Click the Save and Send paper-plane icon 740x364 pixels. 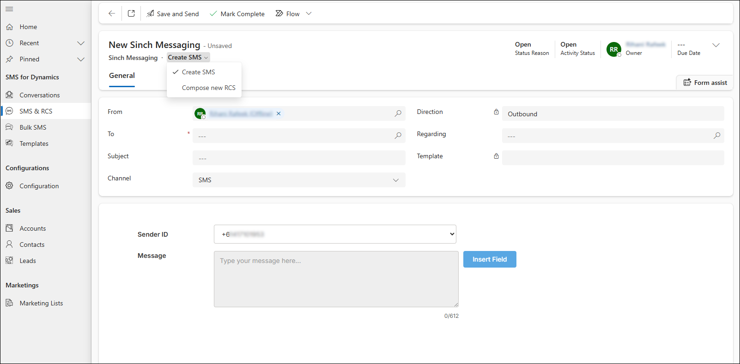(x=151, y=14)
